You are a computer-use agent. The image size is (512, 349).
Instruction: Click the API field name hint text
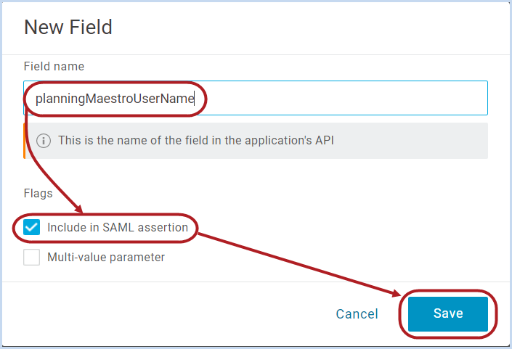tap(196, 141)
